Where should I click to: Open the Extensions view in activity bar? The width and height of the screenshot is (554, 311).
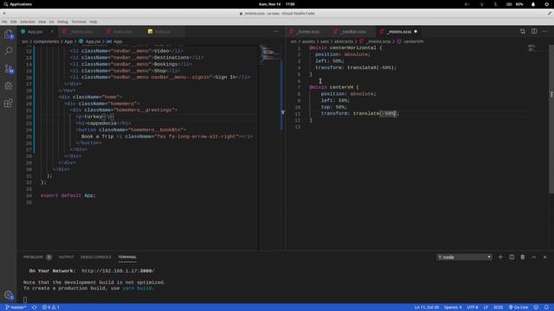coord(8,103)
